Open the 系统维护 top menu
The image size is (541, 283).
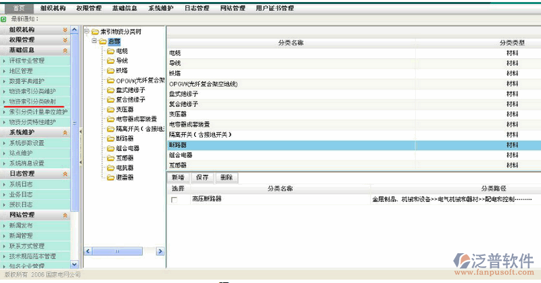[162, 8]
